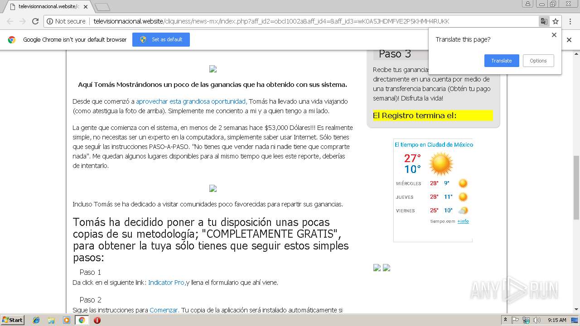This screenshot has width=580, height=326.
Task: Open a new tab
Action: pyautogui.click(x=102, y=7)
